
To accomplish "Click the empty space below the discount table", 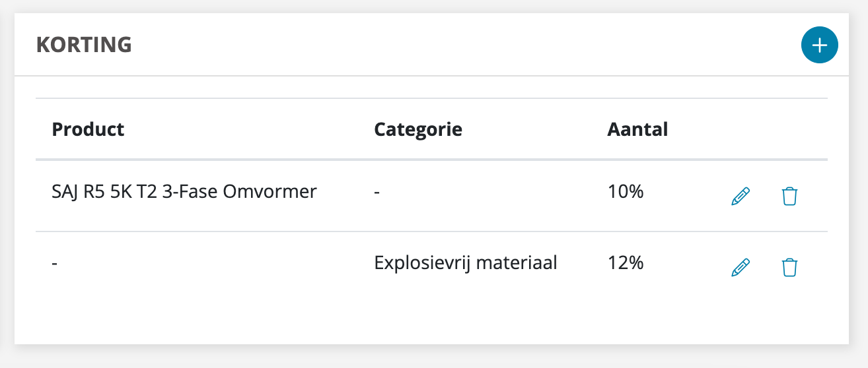I will (431, 319).
